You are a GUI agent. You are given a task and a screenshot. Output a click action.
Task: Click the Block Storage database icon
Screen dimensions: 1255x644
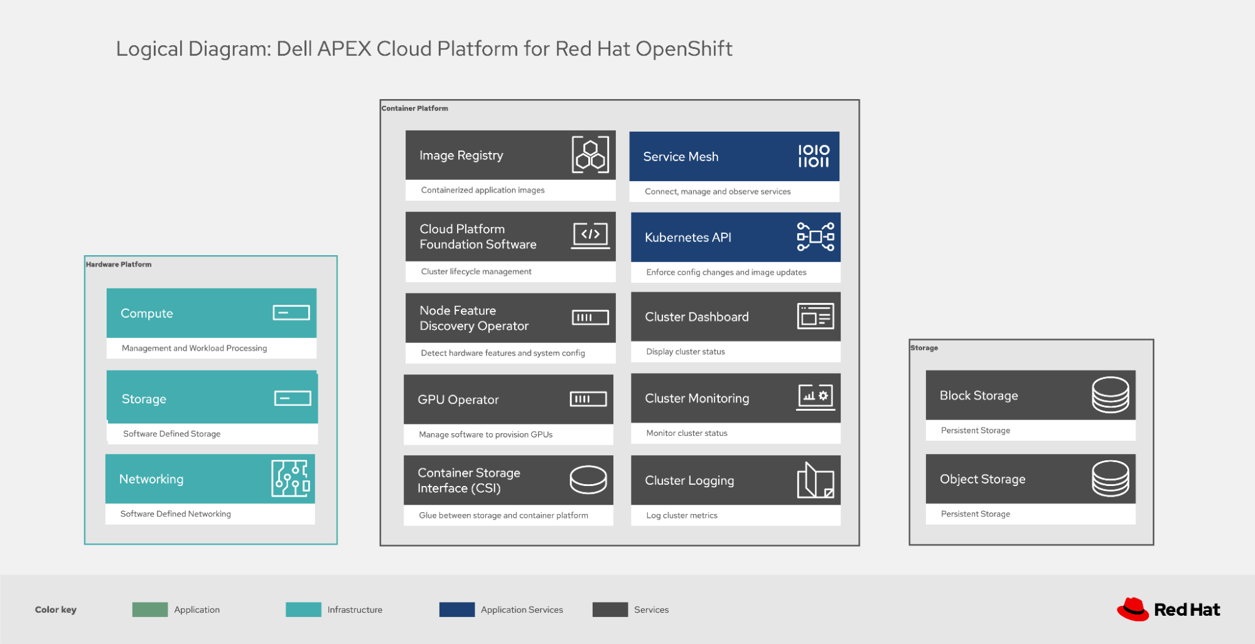(x=1110, y=395)
